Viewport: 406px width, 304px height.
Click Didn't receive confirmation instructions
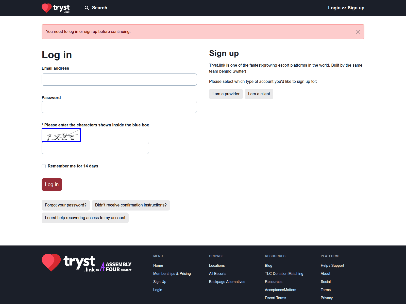point(130,205)
